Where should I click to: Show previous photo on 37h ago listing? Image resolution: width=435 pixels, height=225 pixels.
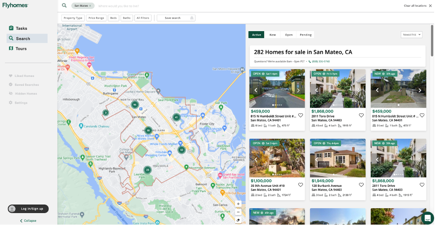377,90
